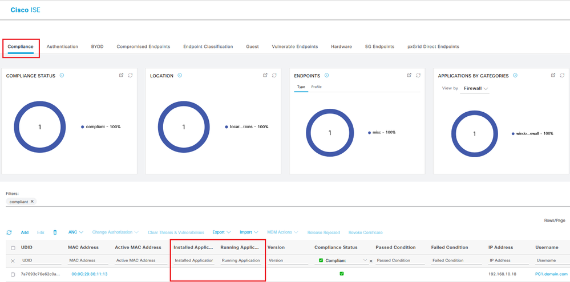Screen dimensions: 570x282
Task: Refresh the Endpoints card
Action: [x=418, y=75]
